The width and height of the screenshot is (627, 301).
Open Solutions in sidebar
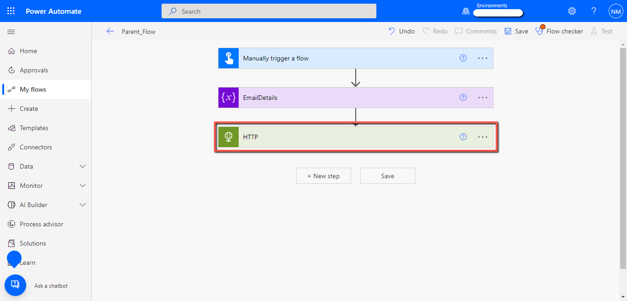tap(45, 243)
